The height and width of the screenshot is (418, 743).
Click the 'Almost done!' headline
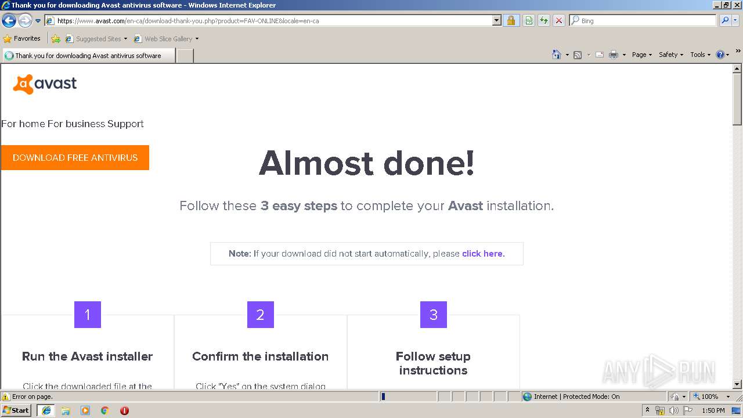click(x=367, y=163)
